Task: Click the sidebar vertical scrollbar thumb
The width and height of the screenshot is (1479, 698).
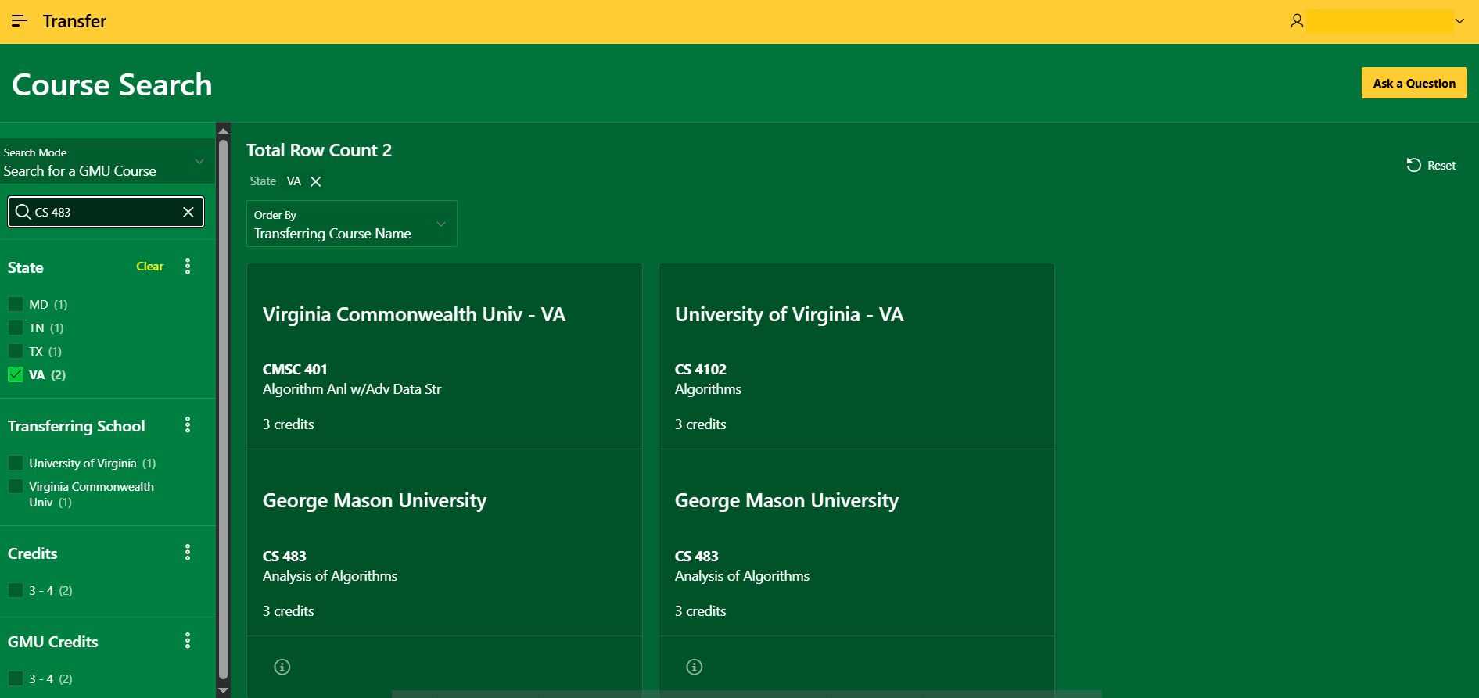Action: (x=223, y=409)
